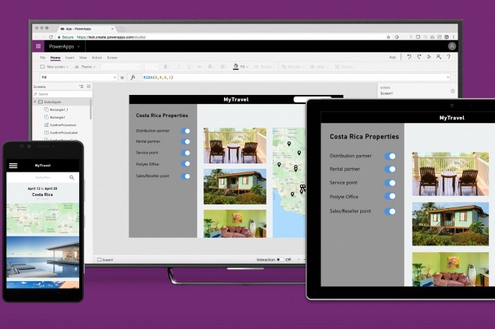
Task: Toggle Prolyte Office on the monitor
Action: tap(185, 163)
